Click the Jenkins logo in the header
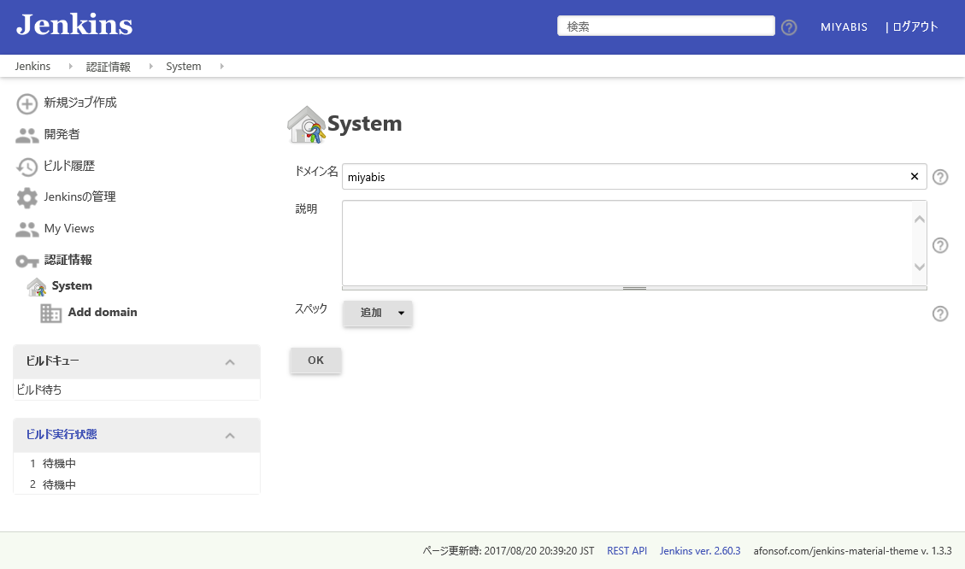The image size is (965, 569). (x=74, y=26)
